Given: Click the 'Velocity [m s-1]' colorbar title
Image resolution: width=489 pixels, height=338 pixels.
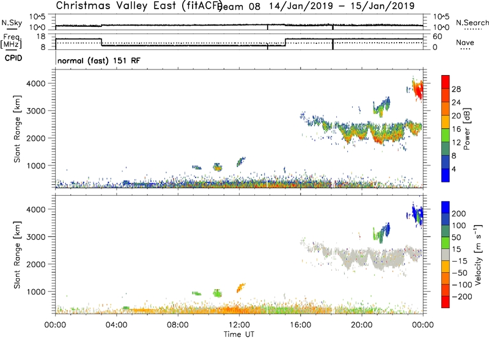Looking at the screenshot, I should (x=478, y=254).
